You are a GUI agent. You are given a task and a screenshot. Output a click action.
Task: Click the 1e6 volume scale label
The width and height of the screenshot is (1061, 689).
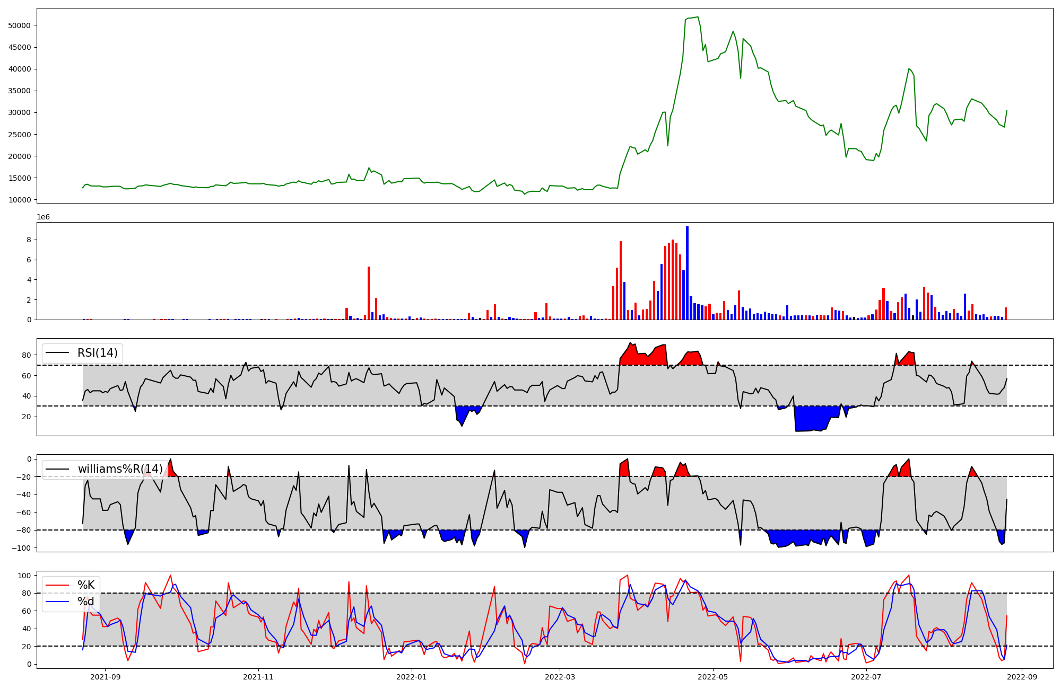point(43,217)
